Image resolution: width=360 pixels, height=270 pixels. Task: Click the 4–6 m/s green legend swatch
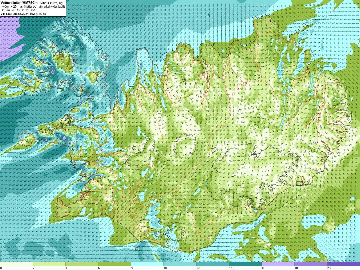click(82, 264)
